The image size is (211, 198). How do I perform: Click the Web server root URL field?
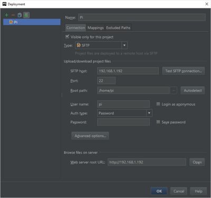147,162
